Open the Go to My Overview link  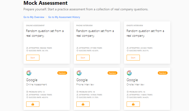point(34,17)
